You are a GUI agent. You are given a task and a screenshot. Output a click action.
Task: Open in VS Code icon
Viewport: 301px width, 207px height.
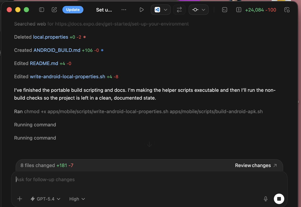[157, 10]
